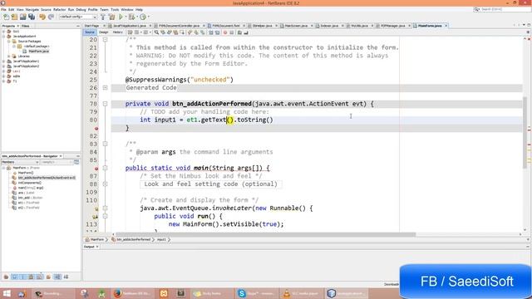Screen dimensions: 532x299
Task: Click the Shift Line Left icon
Action: [x=211, y=32]
